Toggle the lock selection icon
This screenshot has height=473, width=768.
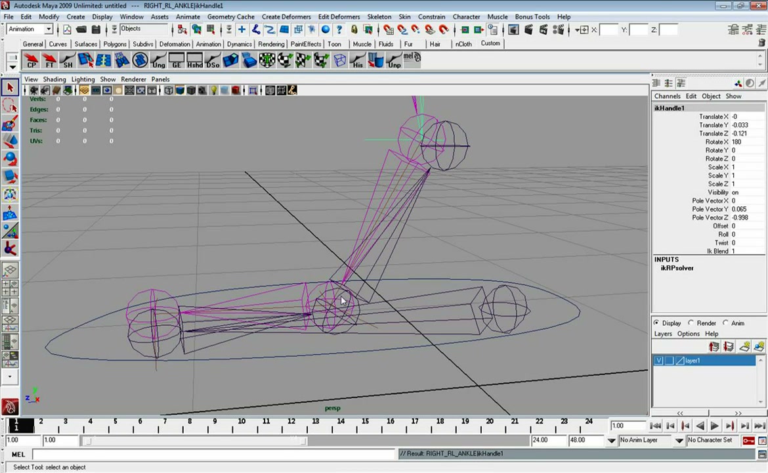(x=354, y=30)
